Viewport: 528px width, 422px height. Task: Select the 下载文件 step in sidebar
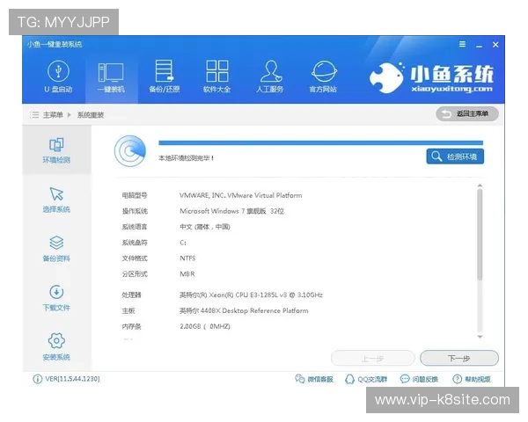[56, 299]
